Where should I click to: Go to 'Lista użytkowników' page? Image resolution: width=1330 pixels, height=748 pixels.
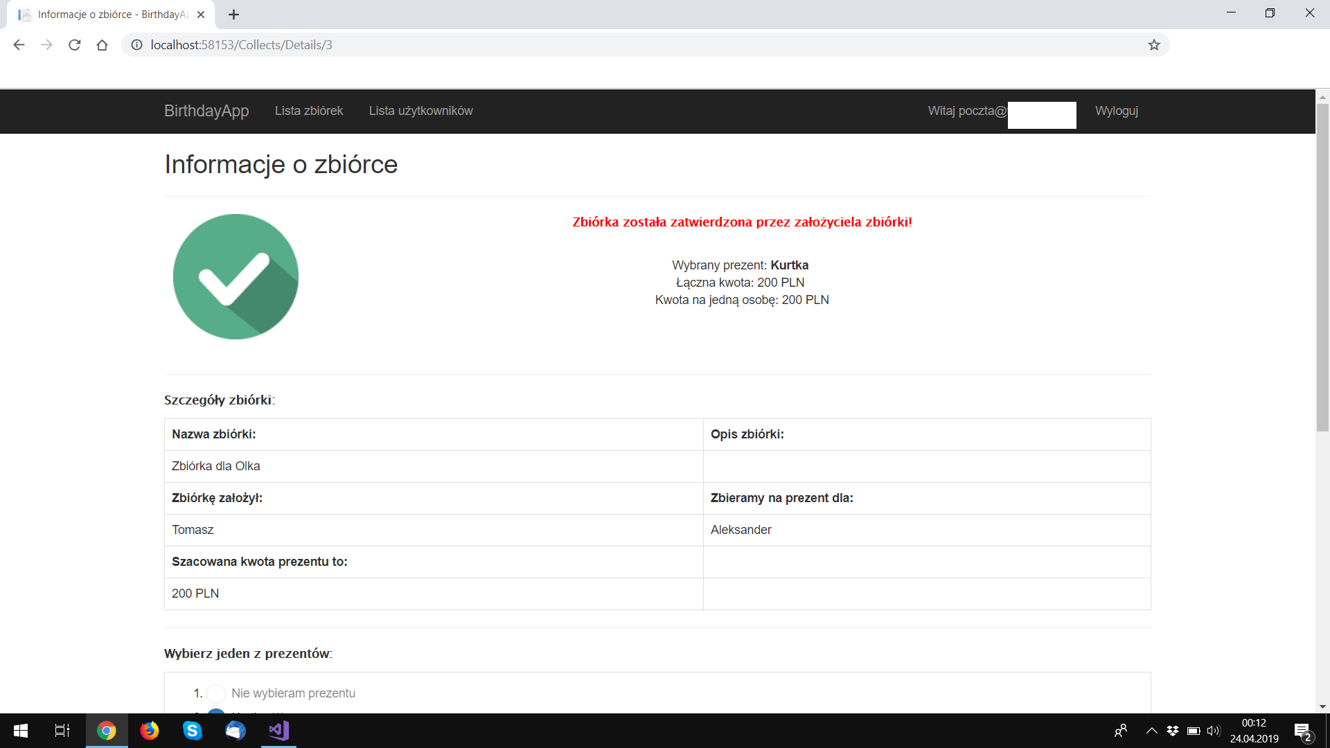coord(420,111)
